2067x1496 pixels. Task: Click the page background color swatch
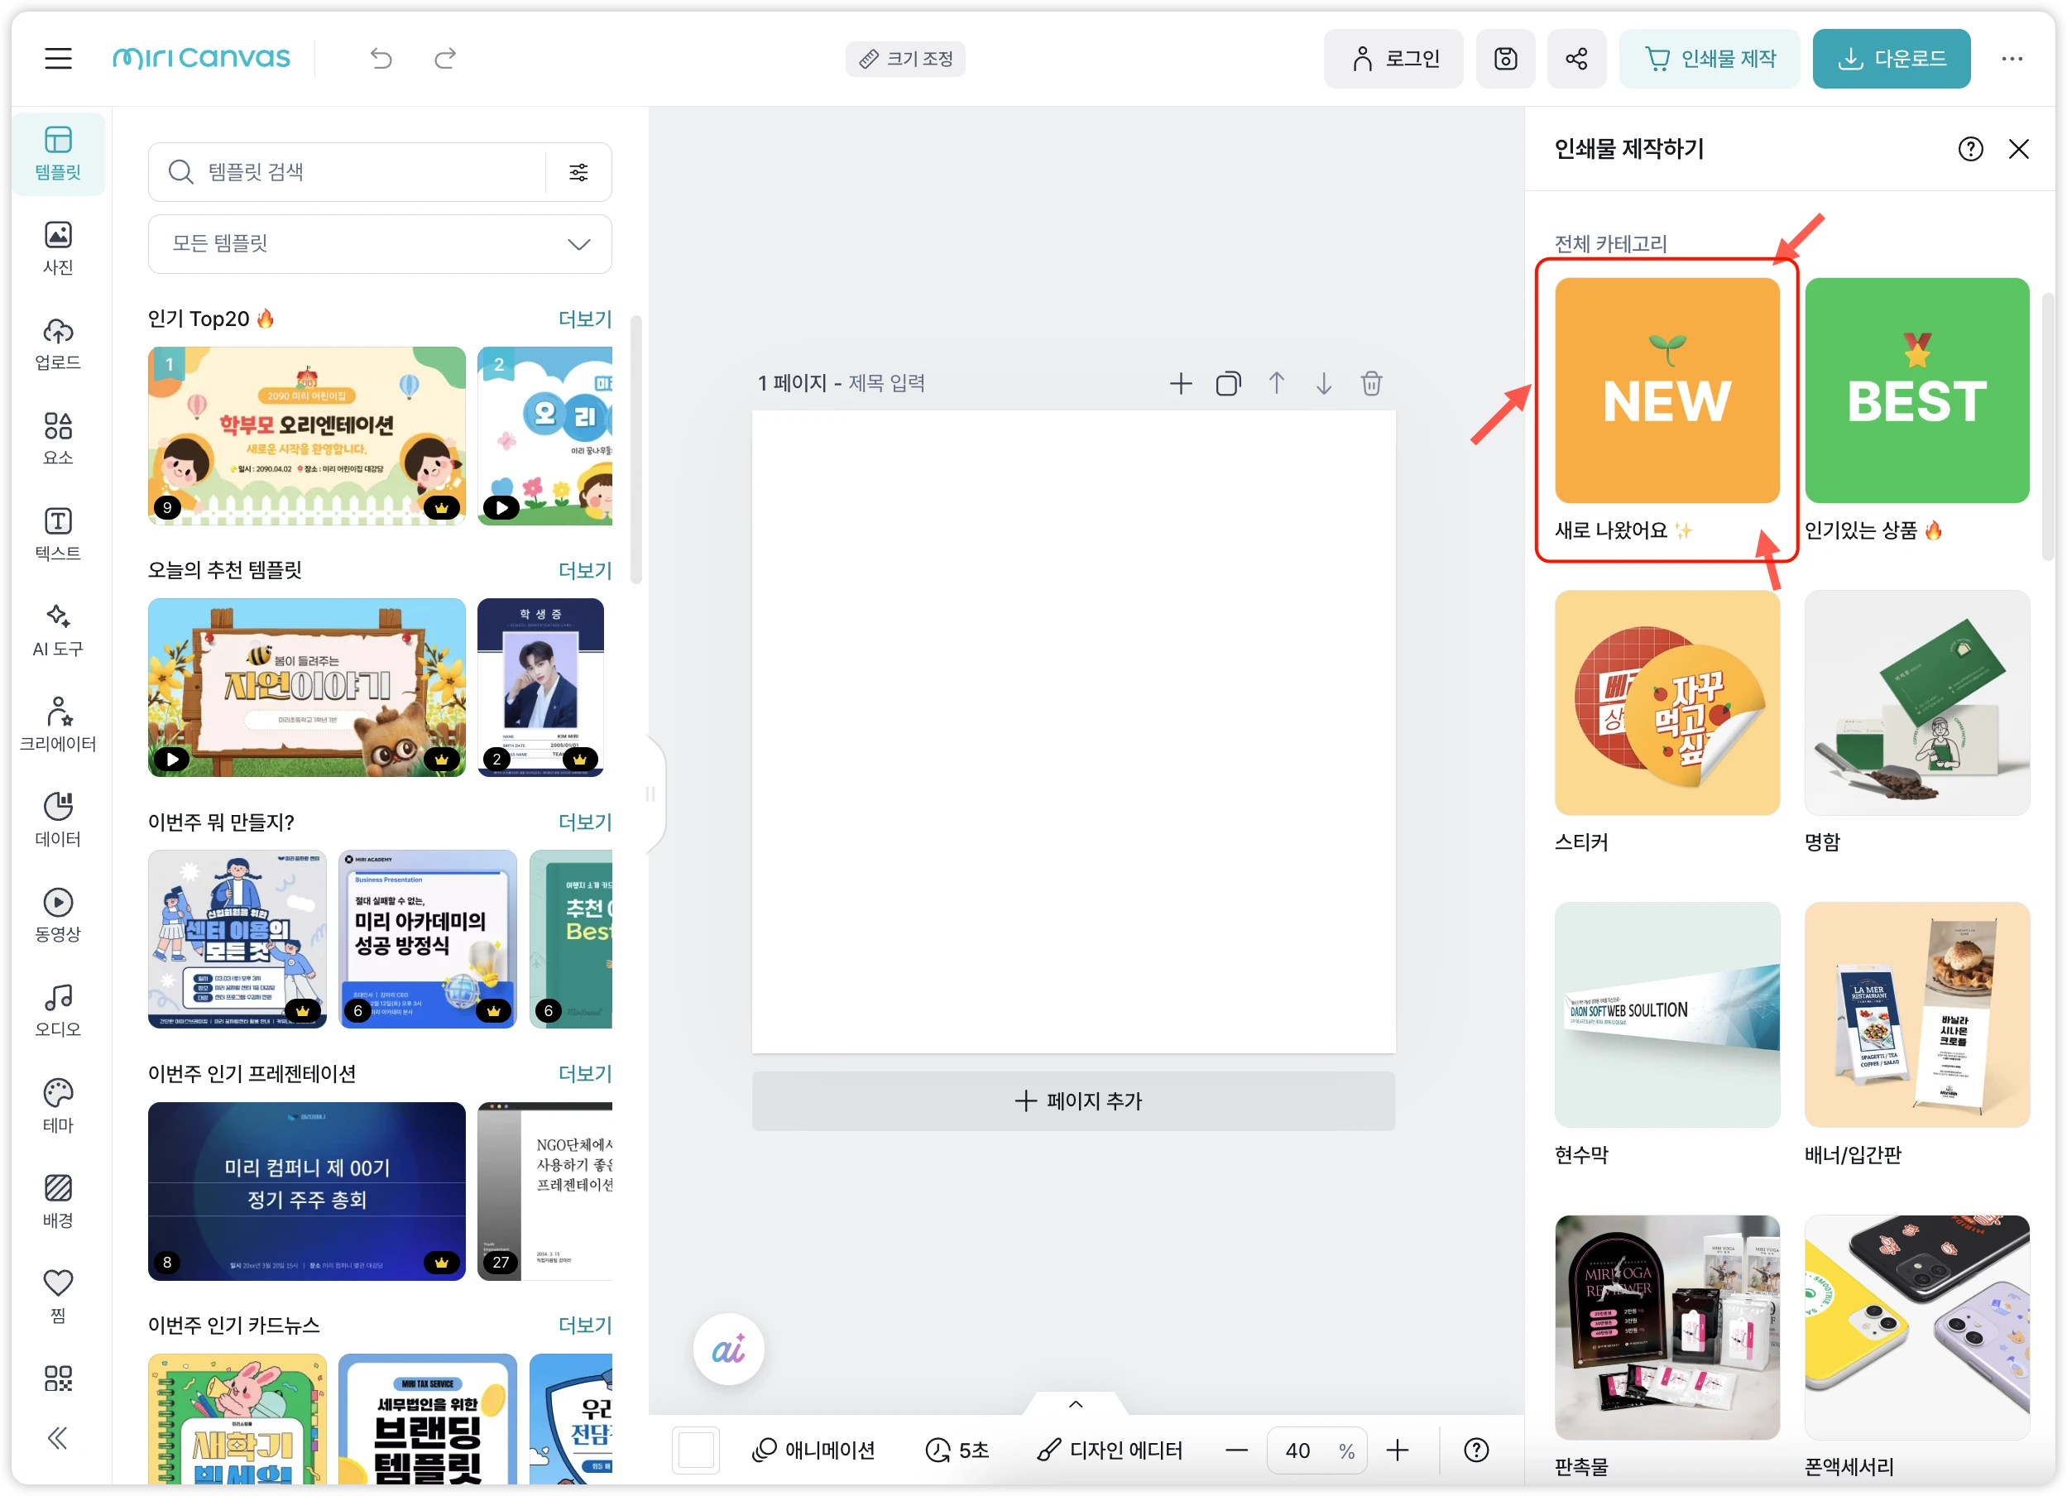pos(695,1449)
